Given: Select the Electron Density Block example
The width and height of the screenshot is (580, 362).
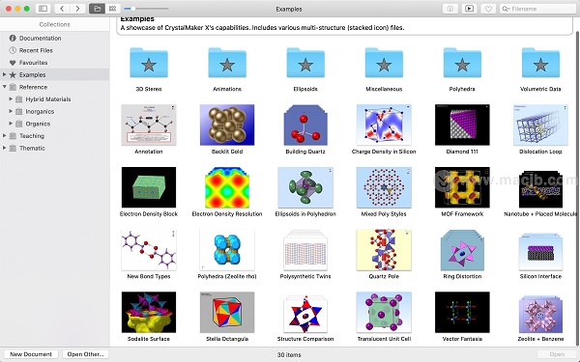Looking at the screenshot, I should point(149,187).
